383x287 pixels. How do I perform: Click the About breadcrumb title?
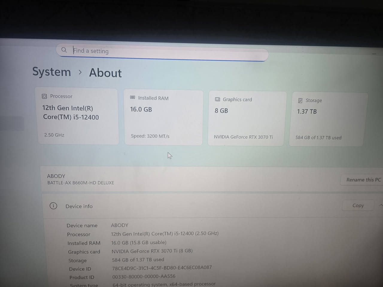pyautogui.click(x=105, y=73)
